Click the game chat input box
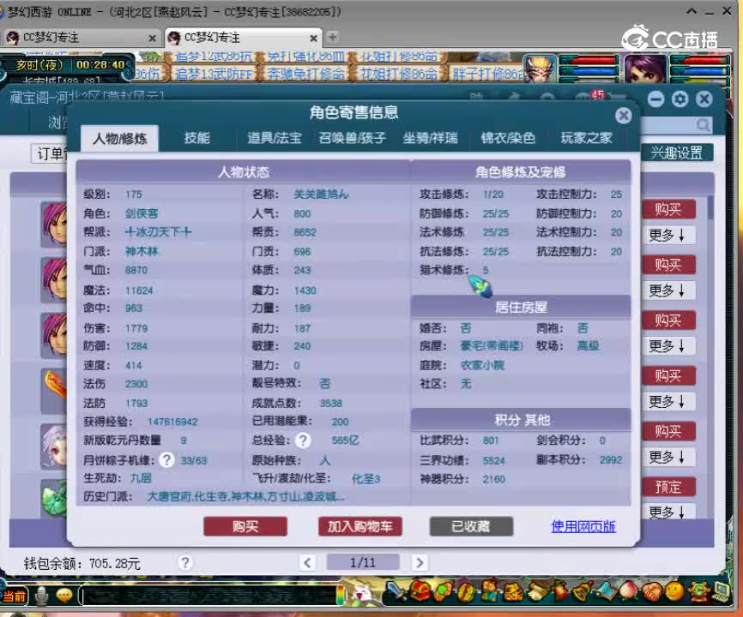The width and height of the screenshot is (743, 617). [208, 596]
